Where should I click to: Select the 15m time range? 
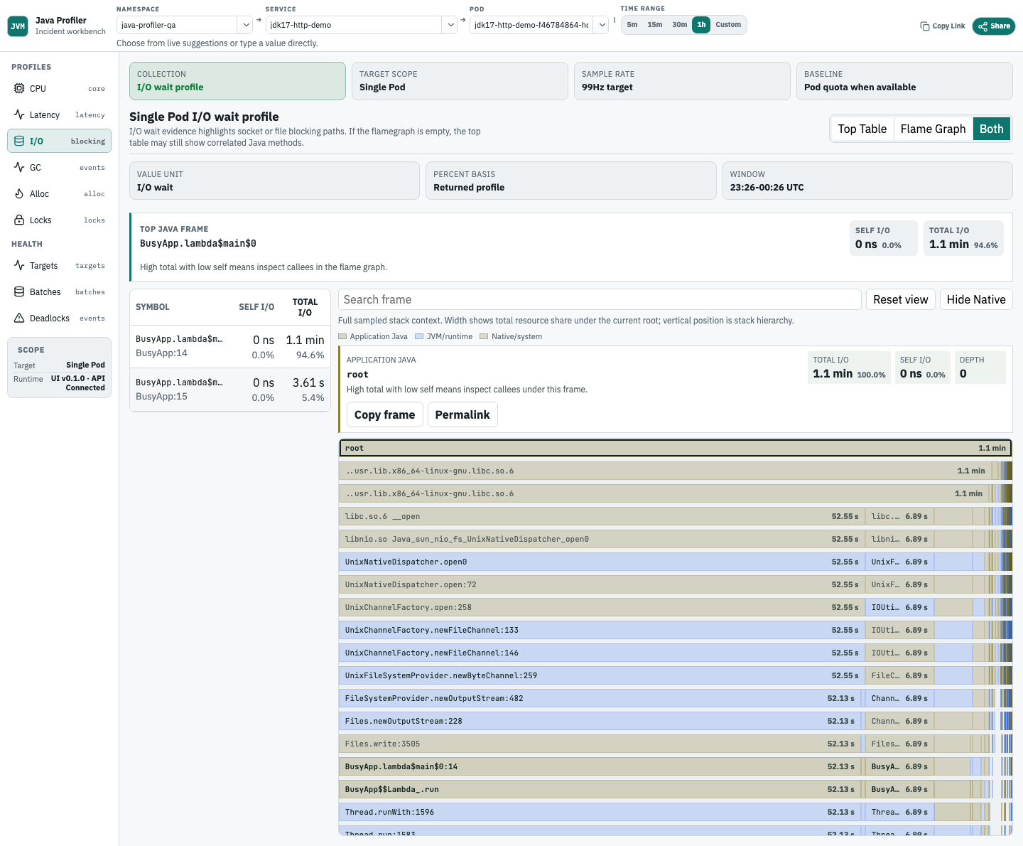coord(655,24)
